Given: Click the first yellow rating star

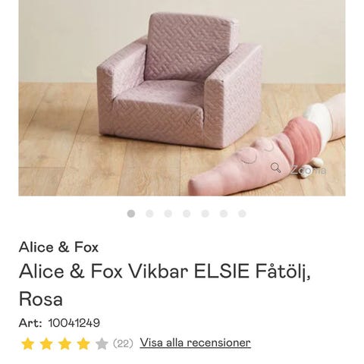Looking at the screenshot, I should point(28,344).
